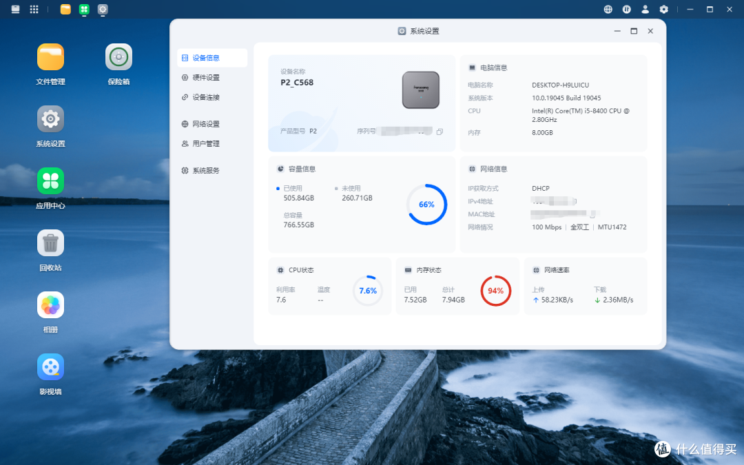
Task: Switch to app center in top bar
Action: point(84,9)
